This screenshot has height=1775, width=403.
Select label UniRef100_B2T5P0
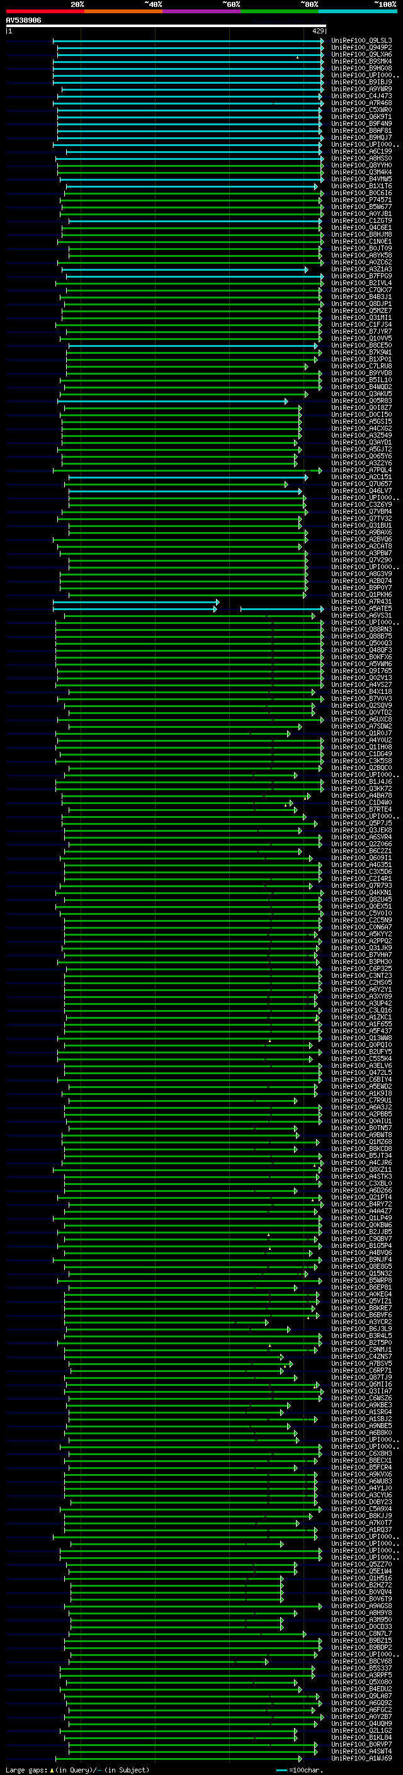[361, 1343]
